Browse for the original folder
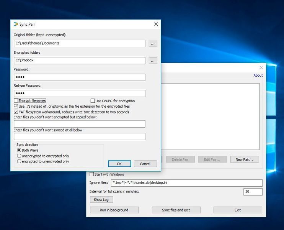 point(153,43)
